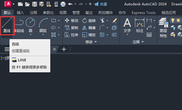
Task: Click the Save icon
Action: pyautogui.click(x=35, y=4)
